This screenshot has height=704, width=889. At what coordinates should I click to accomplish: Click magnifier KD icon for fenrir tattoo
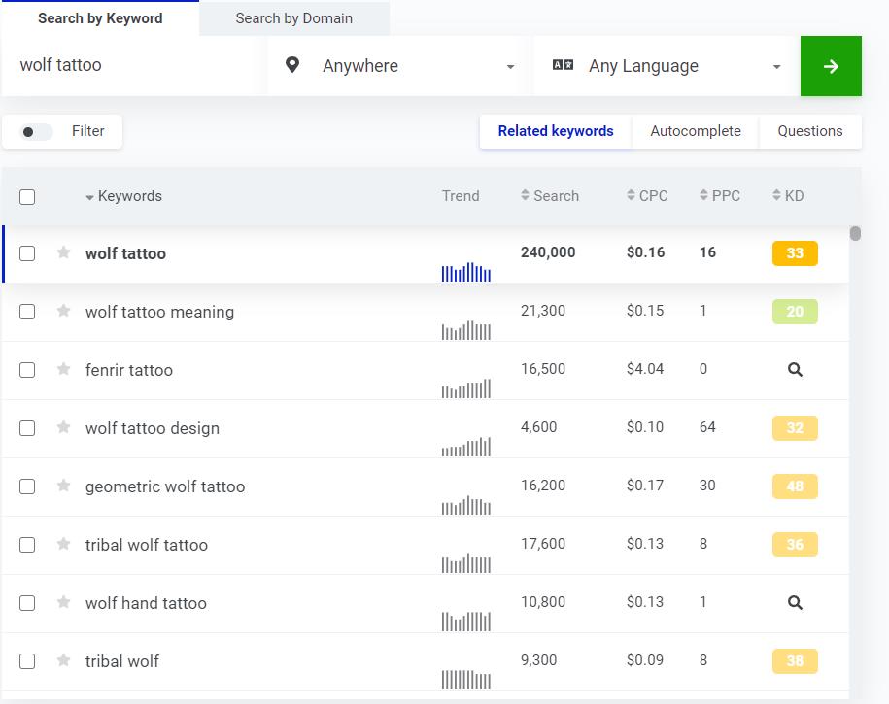[x=795, y=370]
